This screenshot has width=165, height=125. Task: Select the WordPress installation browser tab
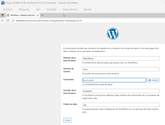(x=23, y=15)
